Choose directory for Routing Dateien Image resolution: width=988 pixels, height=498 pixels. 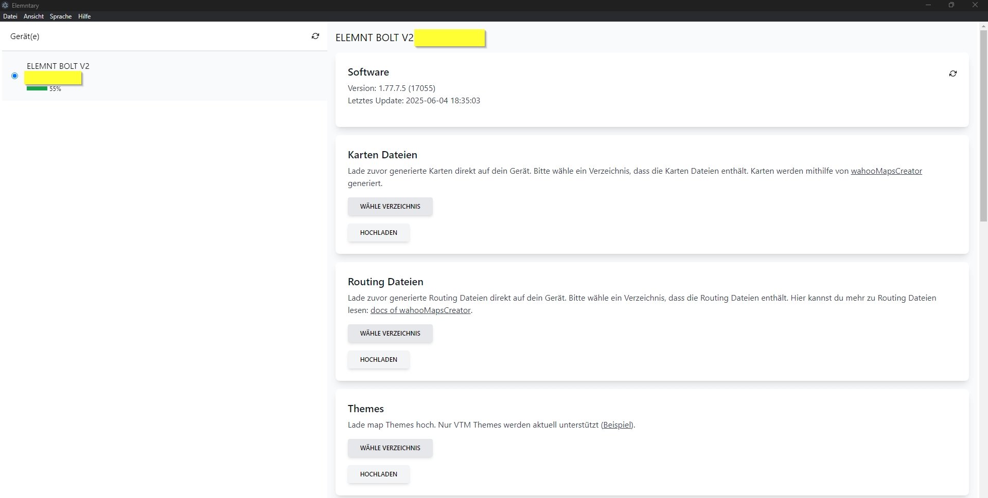coord(390,334)
